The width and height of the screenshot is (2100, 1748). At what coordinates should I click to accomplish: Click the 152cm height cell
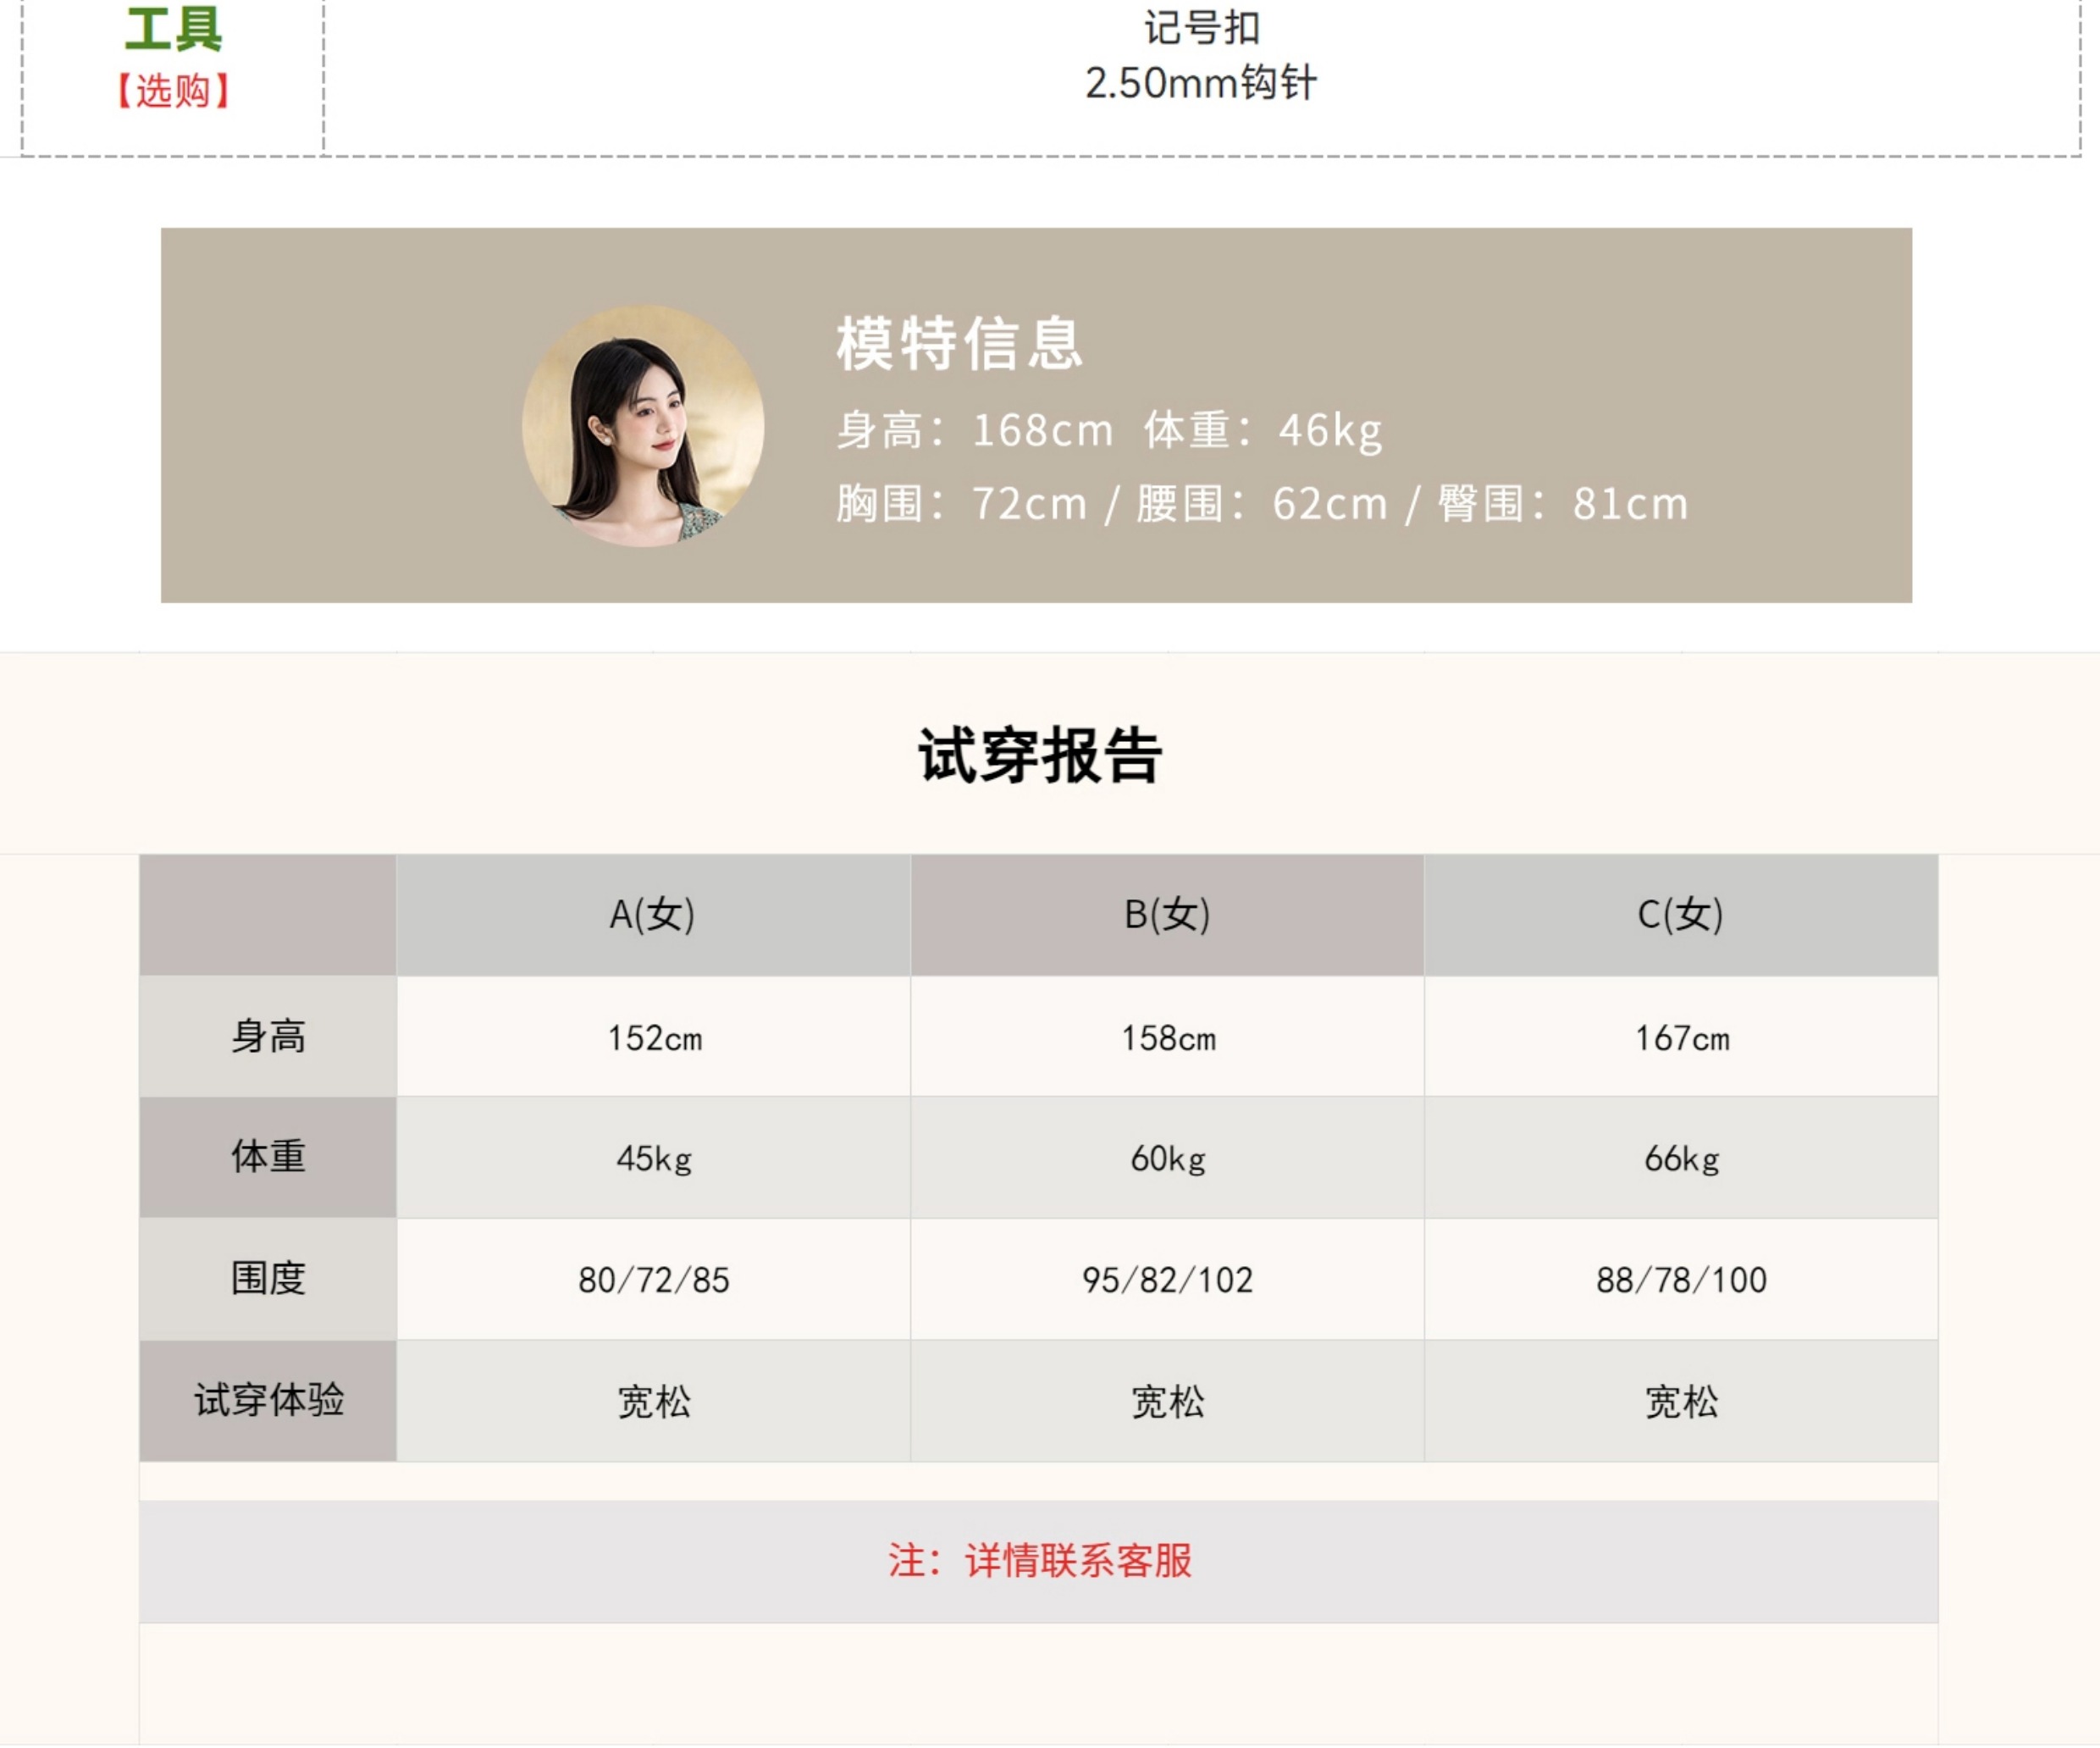pyautogui.click(x=655, y=1038)
